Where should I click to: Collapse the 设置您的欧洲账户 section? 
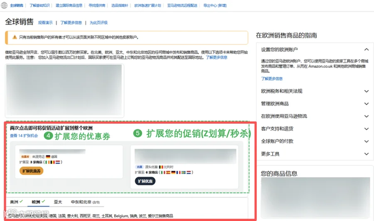click(x=367, y=50)
